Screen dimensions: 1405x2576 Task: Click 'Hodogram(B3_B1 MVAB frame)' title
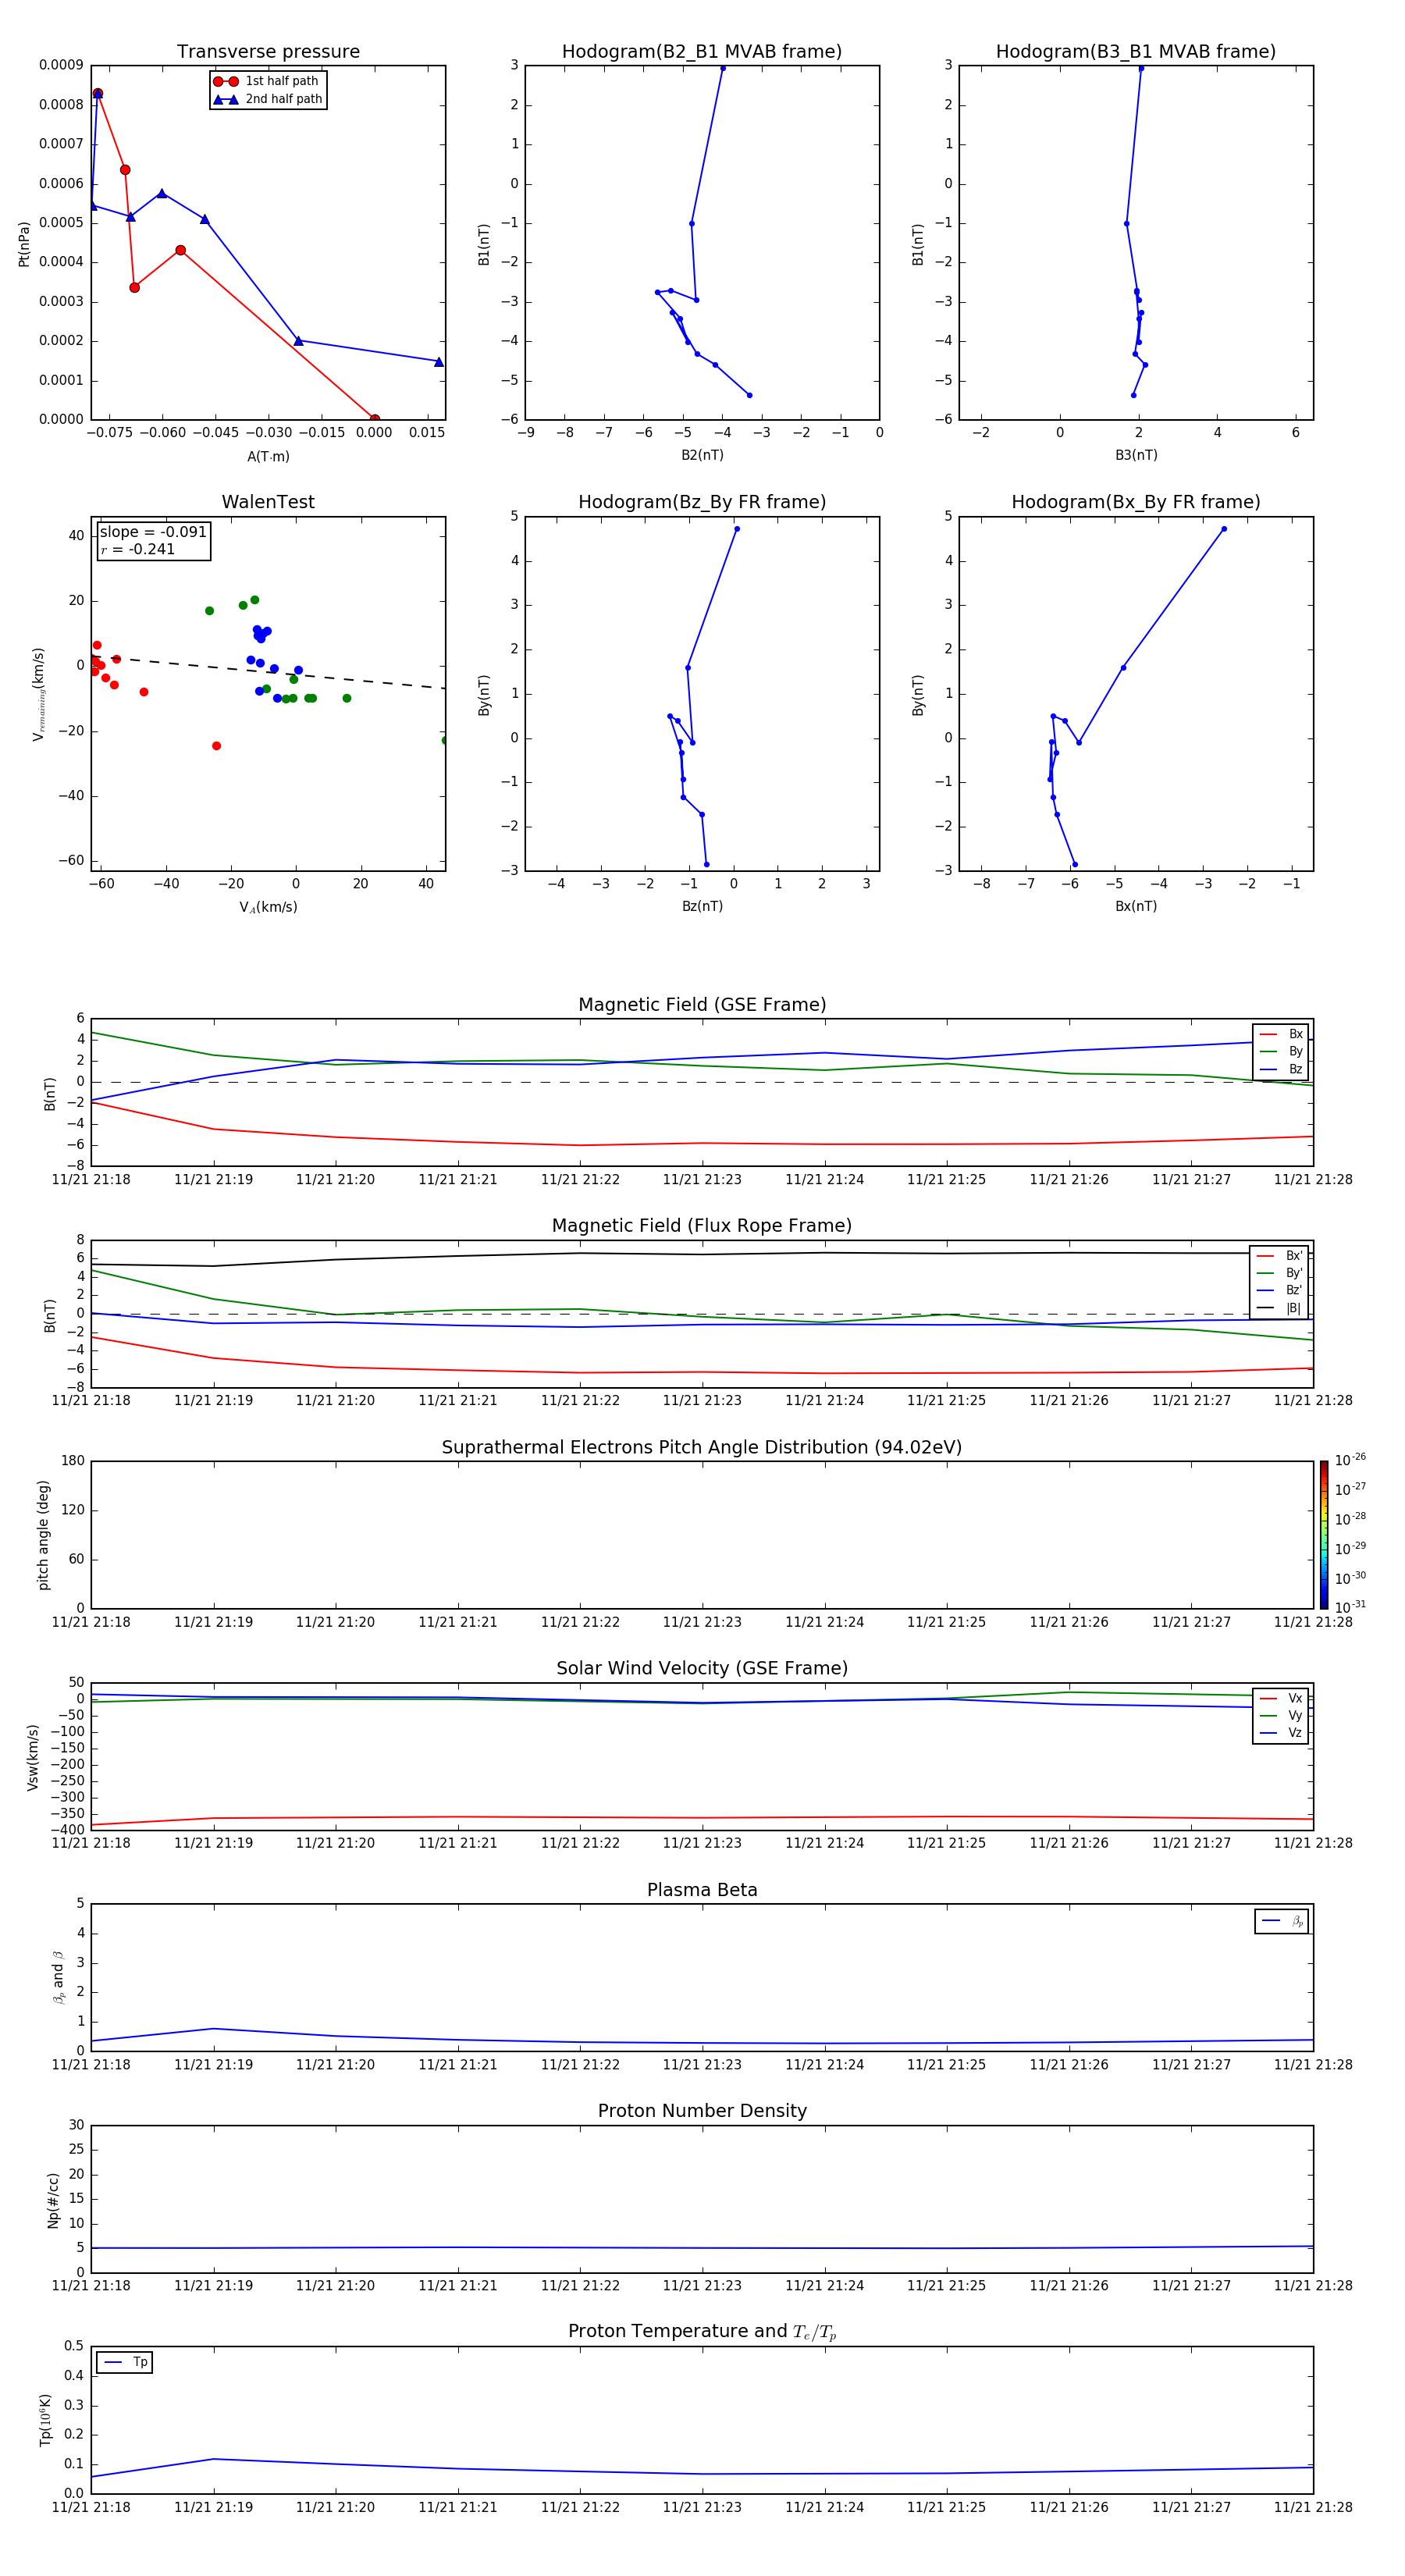1136,52
